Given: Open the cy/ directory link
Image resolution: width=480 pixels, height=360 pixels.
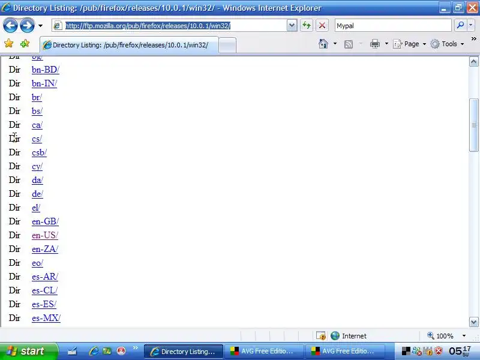Looking at the screenshot, I should tap(37, 167).
